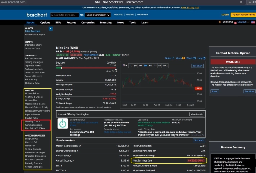Image resolution: width=256 pixels, height=173 pixels.
Task: Click the StartEngine power logo icon
Action: 62,124
